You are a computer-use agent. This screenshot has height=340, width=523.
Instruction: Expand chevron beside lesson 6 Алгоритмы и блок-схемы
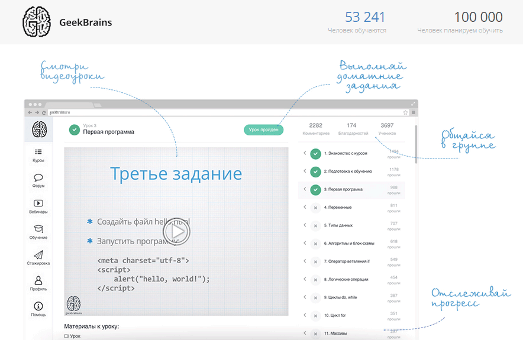305,243
